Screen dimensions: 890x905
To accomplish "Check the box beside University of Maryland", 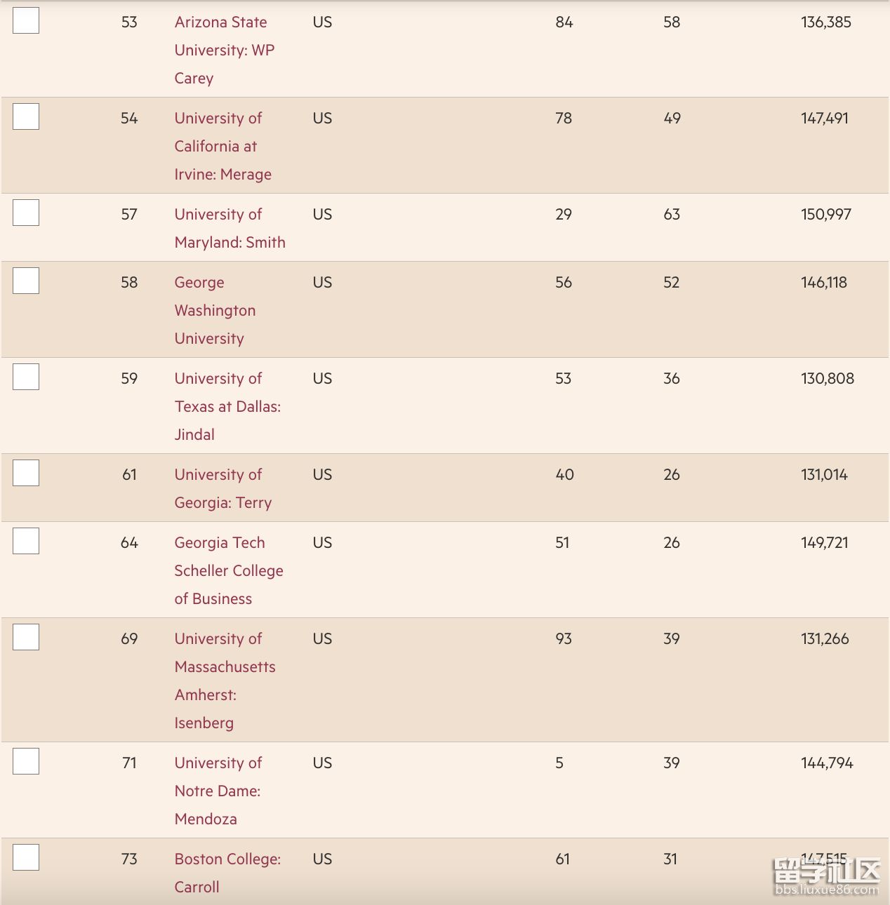I will tap(26, 213).
